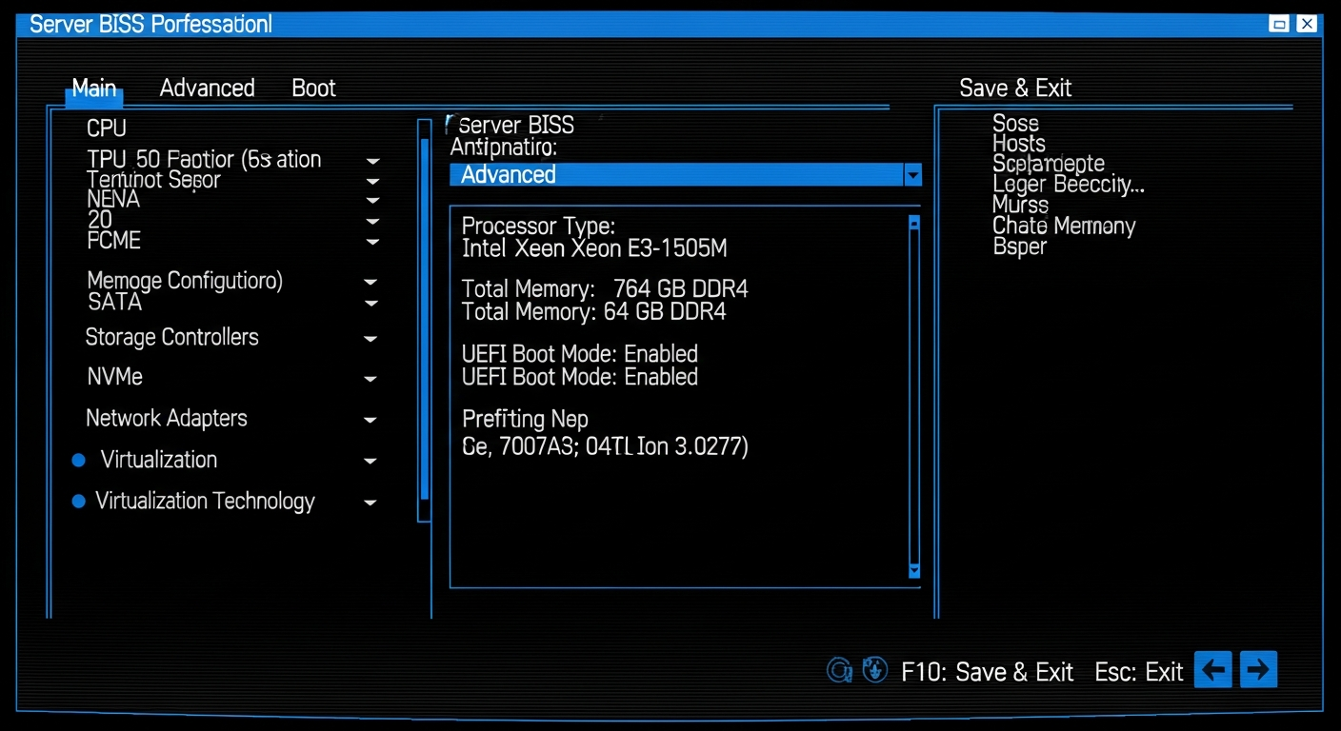The height and width of the screenshot is (731, 1341).
Task: Click the scrollbar up arrow in info panel
Action: click(x=913, y=222)
